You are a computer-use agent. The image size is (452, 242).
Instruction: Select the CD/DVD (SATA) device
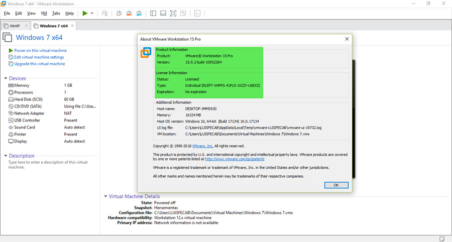coord(52,106)
